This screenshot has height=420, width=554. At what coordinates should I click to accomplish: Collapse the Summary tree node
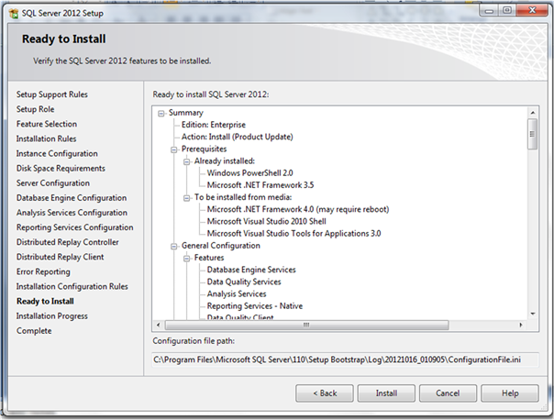click(x=161, y=114)
